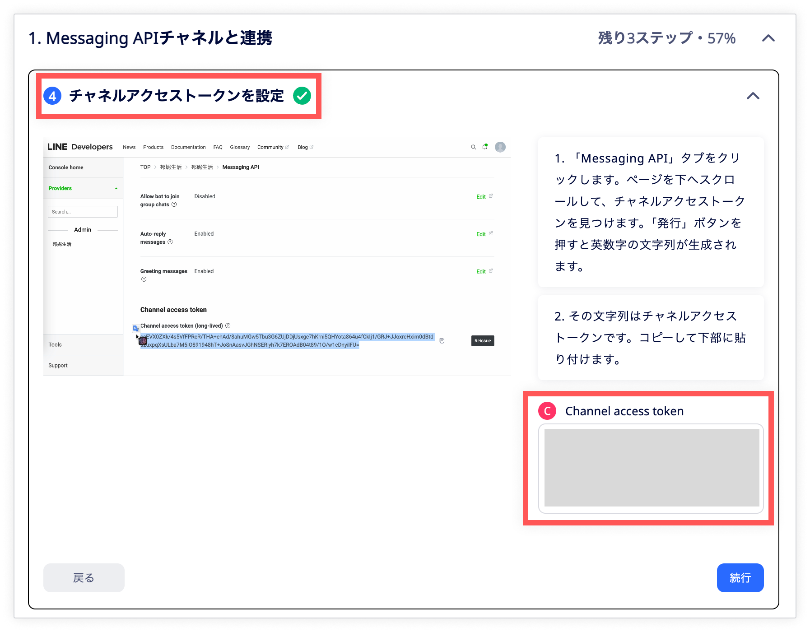Click help icon under Greeting messages
This screenshot has width=810, height=632.
tap(144, 279)
